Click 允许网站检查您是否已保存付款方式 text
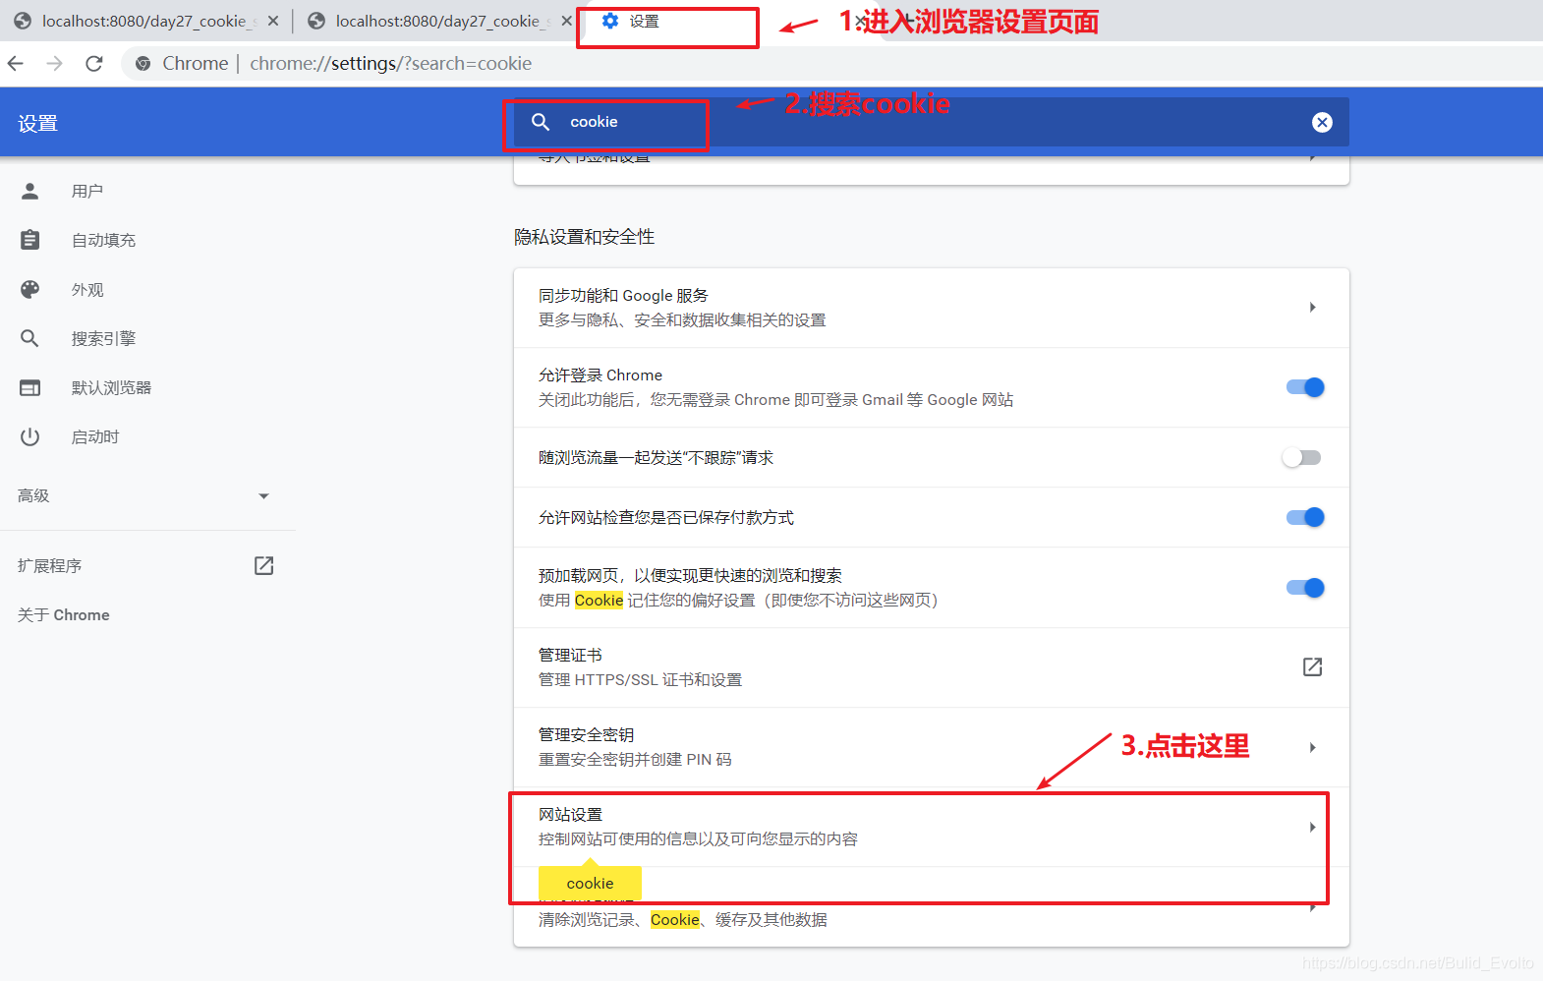 coord(665,517)
